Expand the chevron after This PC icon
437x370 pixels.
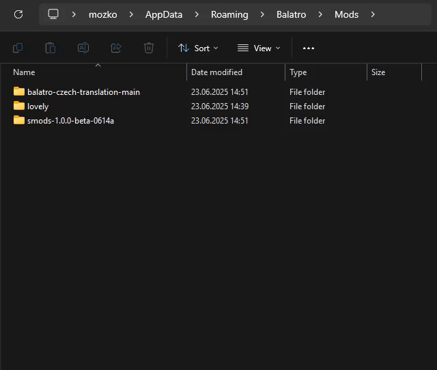click(x=74, y=14)
